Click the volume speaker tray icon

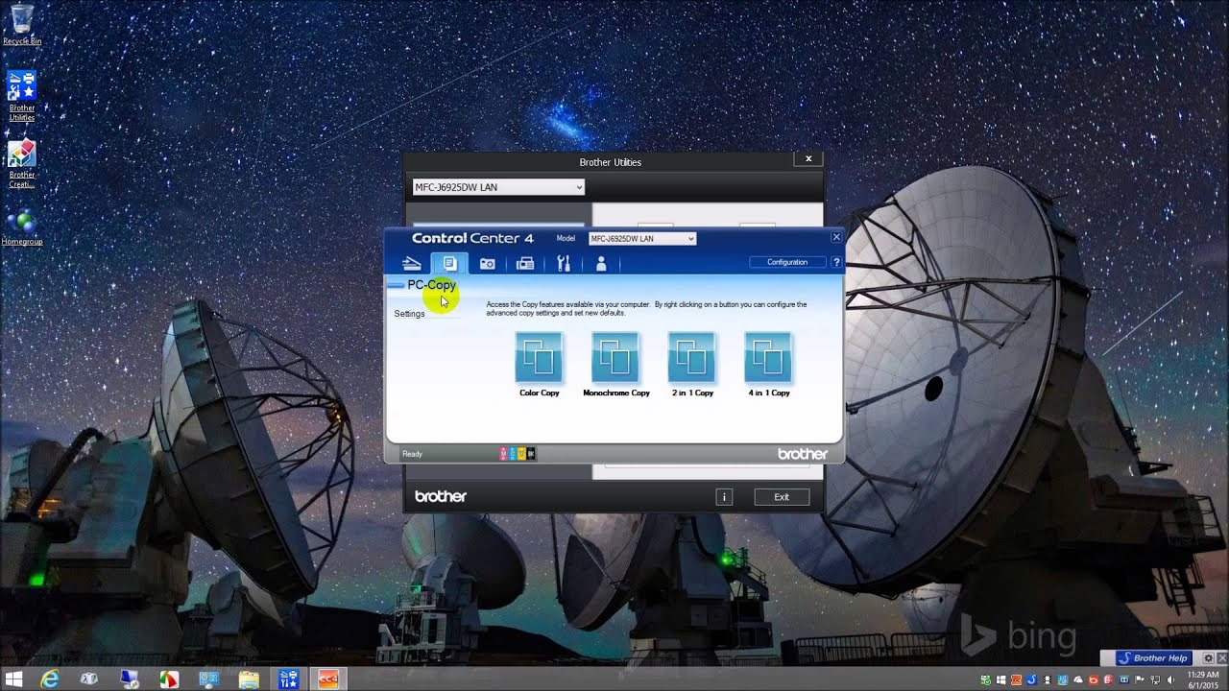tap(1170, 680)
